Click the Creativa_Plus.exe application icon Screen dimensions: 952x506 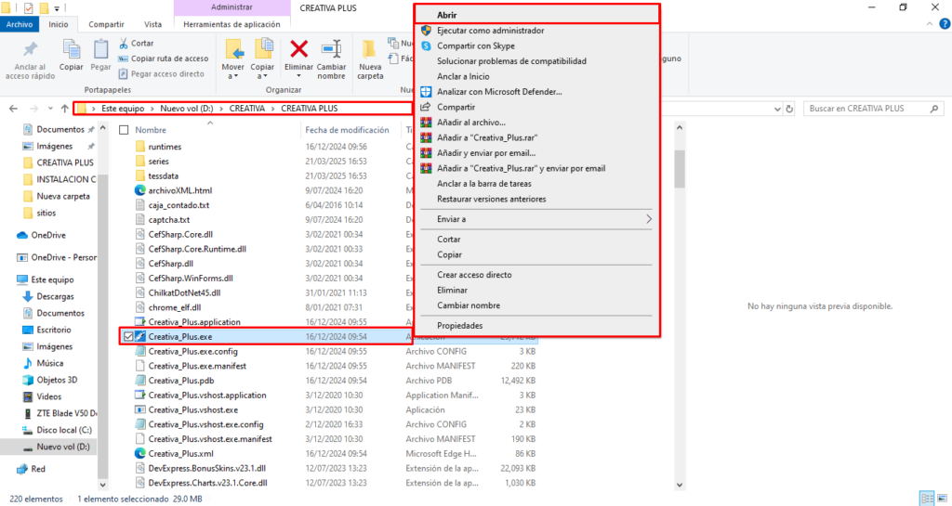pos(140,336)
